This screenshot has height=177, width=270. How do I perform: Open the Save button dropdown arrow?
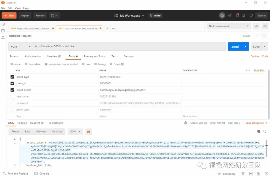(x=265, y=47)
